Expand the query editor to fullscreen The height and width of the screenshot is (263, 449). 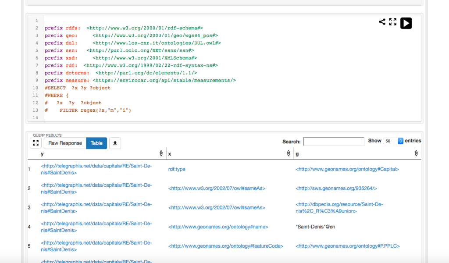click(x=392, y=21)
